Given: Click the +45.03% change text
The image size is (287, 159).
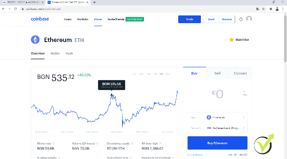Looking at the screenshot, I should (x=84, y=75).
